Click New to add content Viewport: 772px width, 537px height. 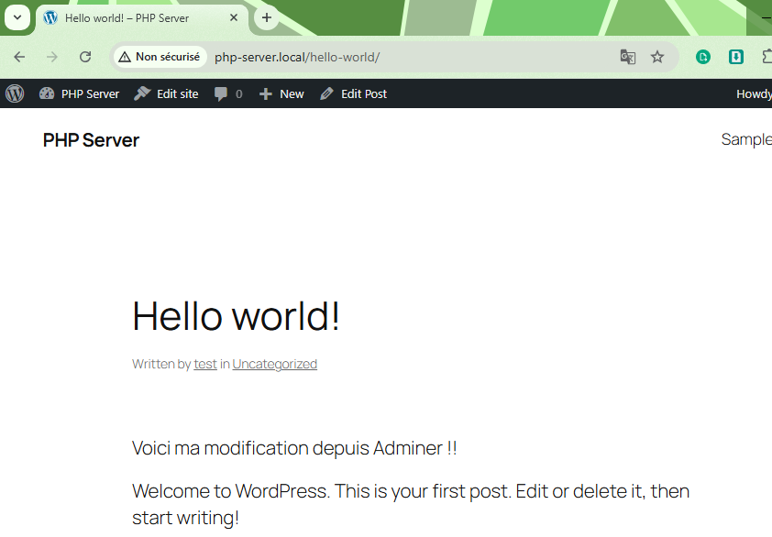[x=281, y=93]
